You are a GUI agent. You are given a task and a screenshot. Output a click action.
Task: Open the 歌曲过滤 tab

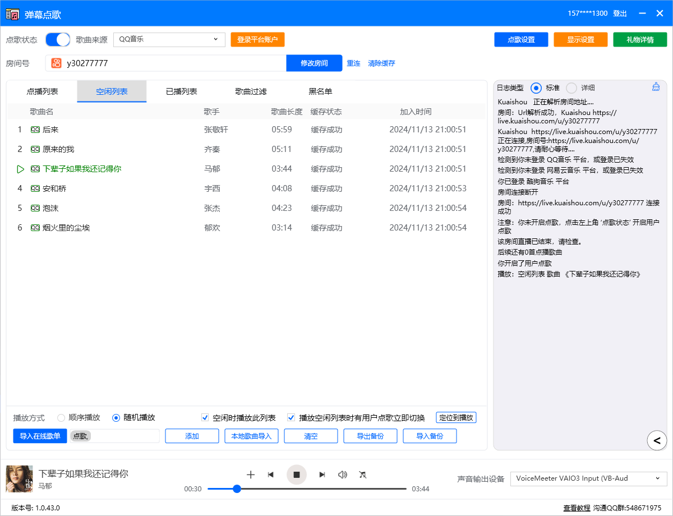[x=251, y=91]
